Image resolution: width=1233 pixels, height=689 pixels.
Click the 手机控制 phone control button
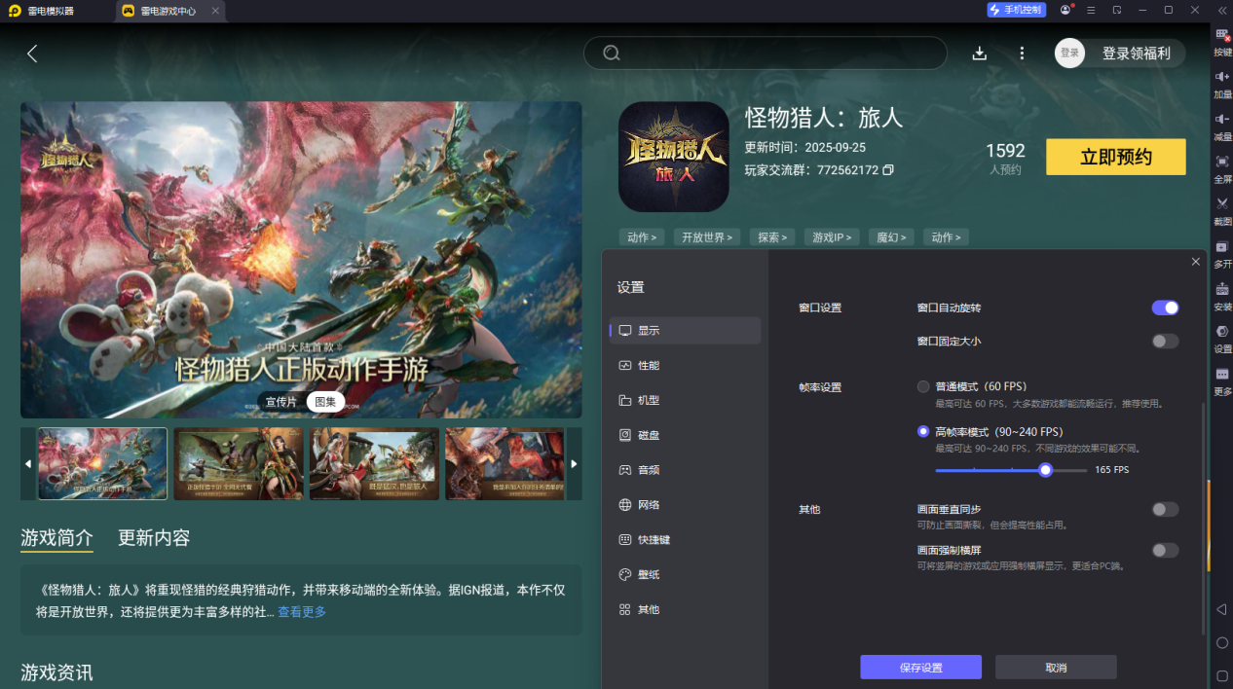pyautogui.click(x=1017, y=10)
